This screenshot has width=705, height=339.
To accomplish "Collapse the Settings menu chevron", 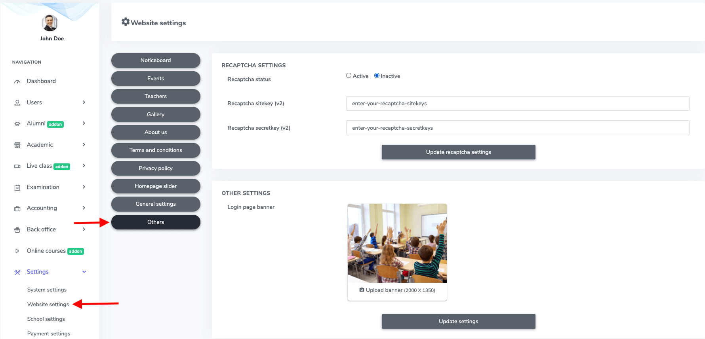I will (x=84, y=272).
